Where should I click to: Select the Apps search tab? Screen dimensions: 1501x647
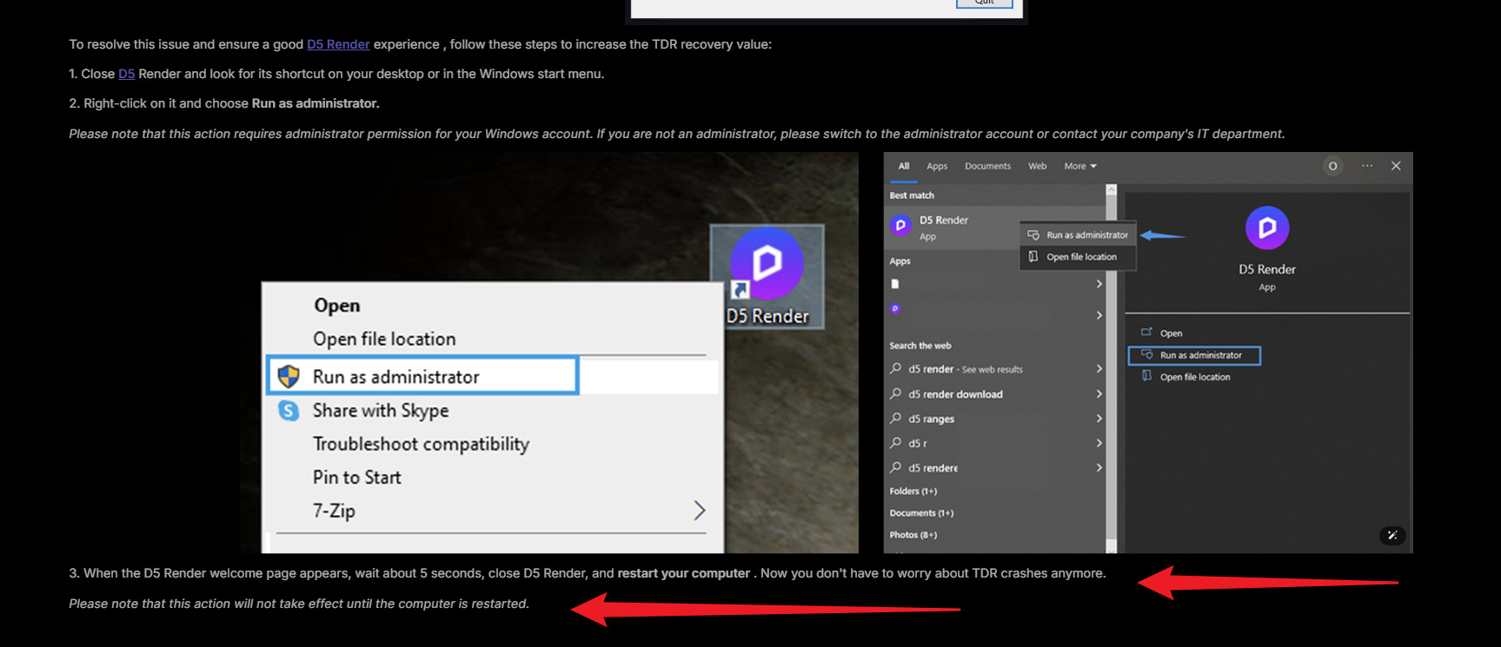click(x=936, y=166)
